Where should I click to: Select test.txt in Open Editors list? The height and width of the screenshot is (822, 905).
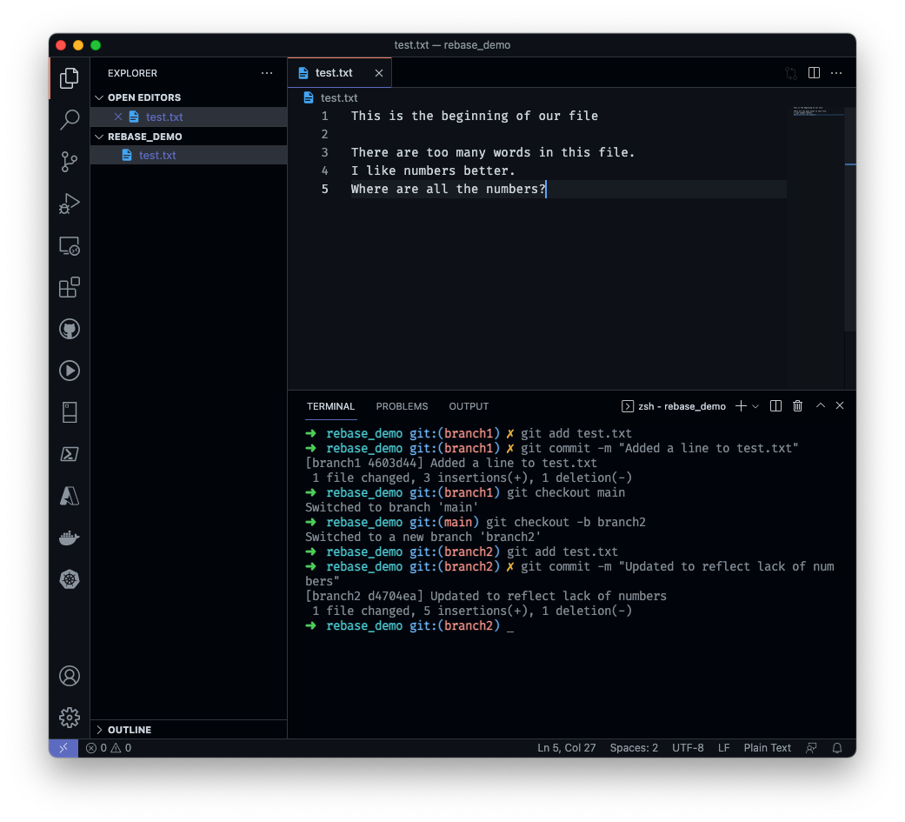click(189, 117)
